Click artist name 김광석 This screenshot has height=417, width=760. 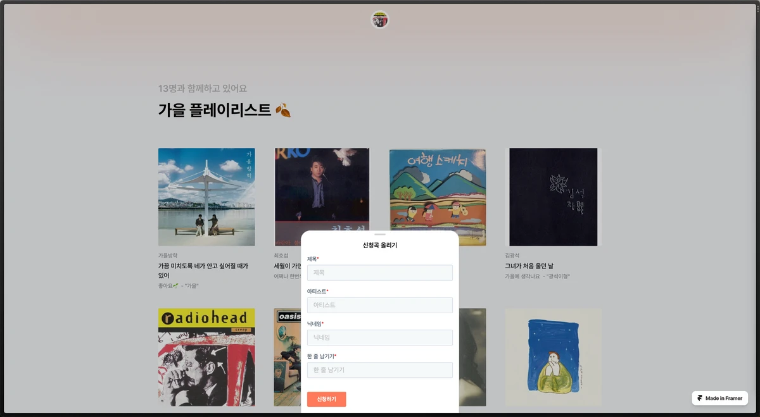click(512, 256)
